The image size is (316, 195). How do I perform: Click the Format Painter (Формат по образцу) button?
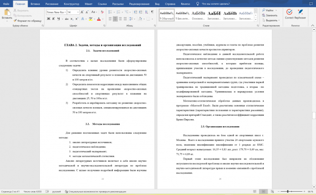28,21
